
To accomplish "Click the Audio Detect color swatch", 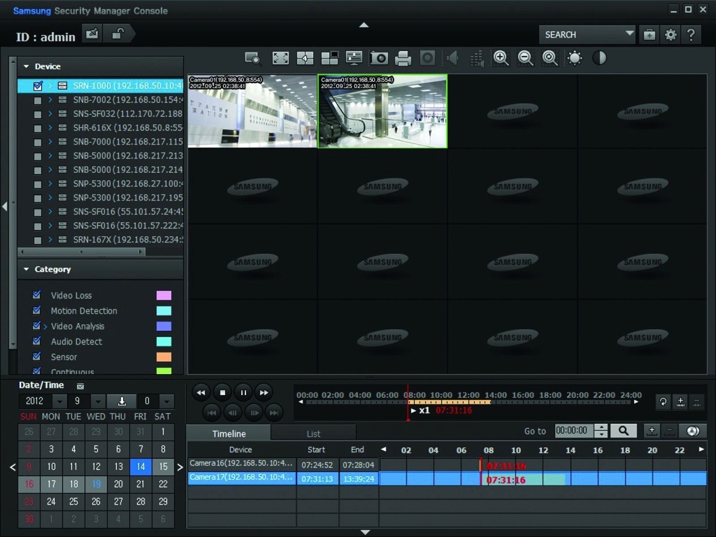I will (164, 342).
